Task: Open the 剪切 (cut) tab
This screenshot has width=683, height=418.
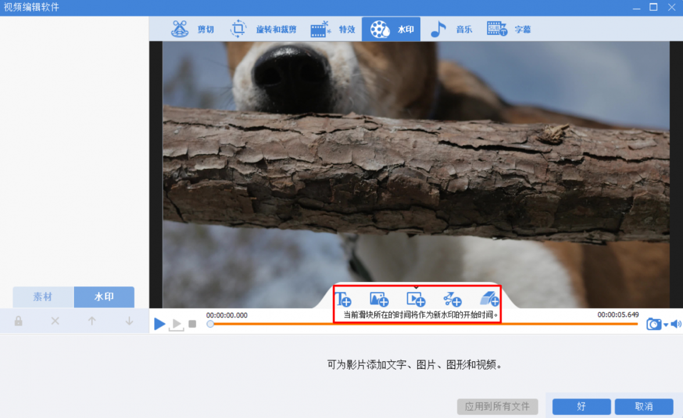Action: pyautogui.click(x=192, y=29)
